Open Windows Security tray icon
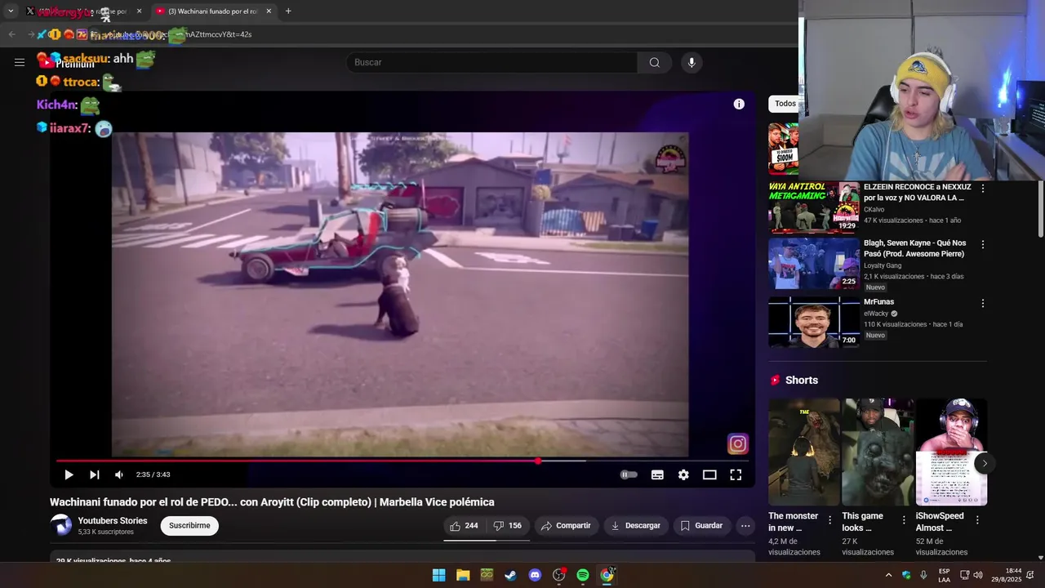This screenshot has width=1045, height=588. click(906, 575)
